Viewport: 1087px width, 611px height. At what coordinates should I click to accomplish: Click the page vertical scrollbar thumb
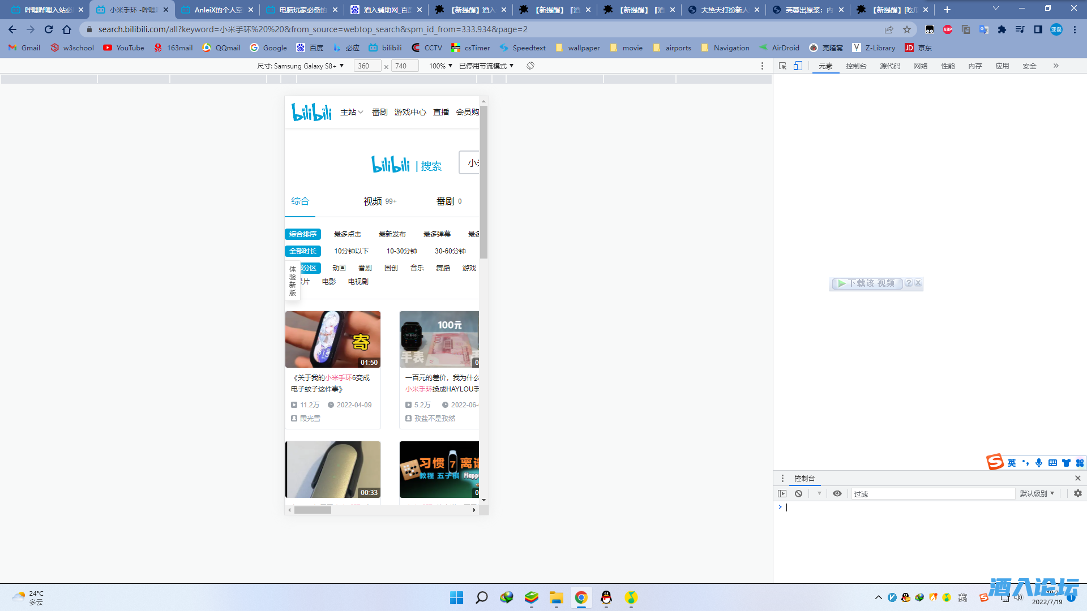tap(483, 181)
